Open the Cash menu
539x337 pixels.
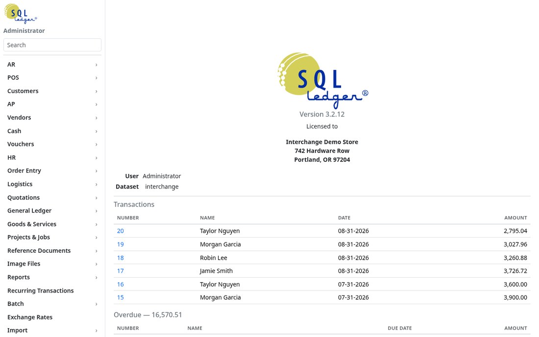52,131
